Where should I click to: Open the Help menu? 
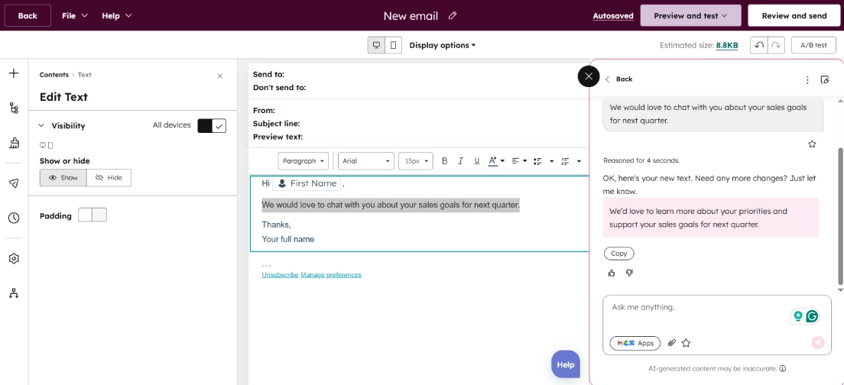[117, 15]
